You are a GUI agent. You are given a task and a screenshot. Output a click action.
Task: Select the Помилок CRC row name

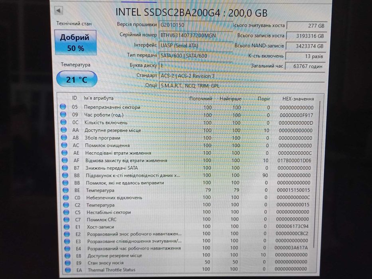102,220
